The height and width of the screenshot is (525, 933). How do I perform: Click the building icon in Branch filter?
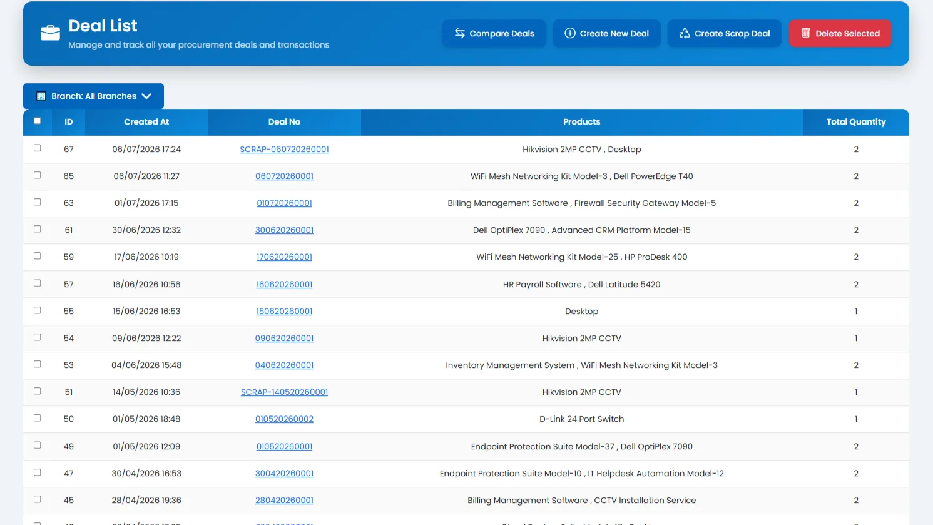[x=41, y=96]
